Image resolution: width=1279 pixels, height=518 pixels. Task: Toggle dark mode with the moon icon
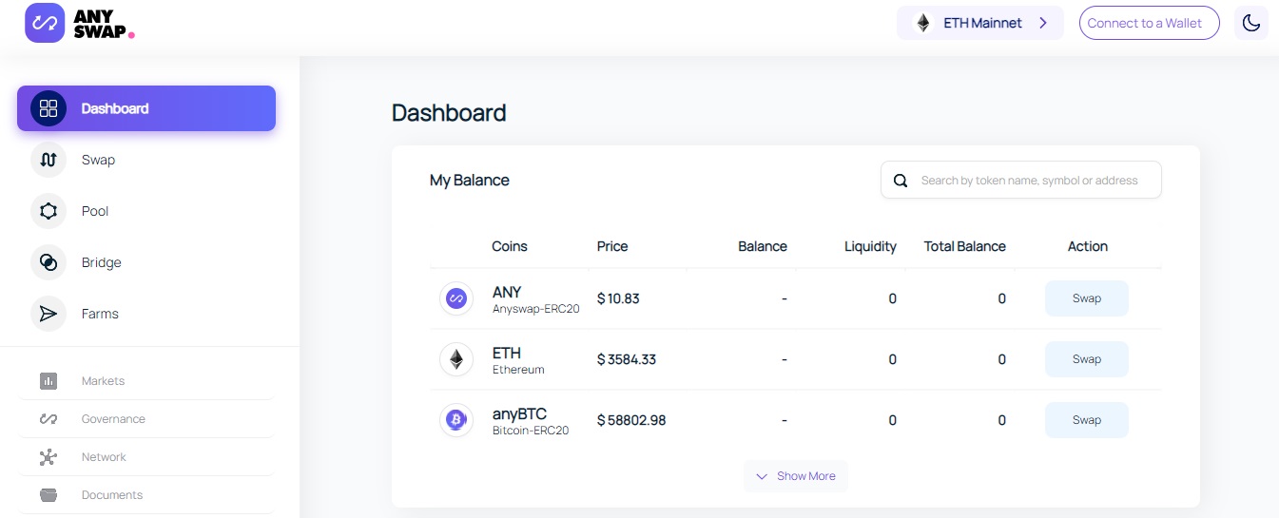point(1251,23)
